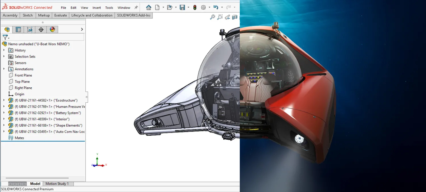Expand manager panel tabs with chevron
426x192 pixels.
(82, 29)
